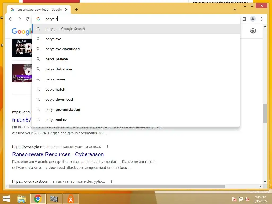
Task: Open the clock showing 9:35 PM
Action: tap(260, 199)
